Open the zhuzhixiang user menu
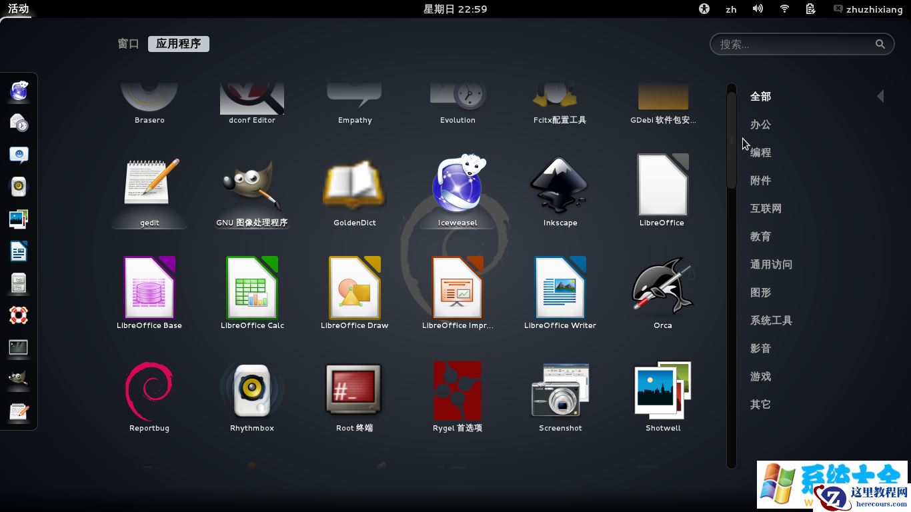This screenshot has width=911, height=512. point(868,9)
